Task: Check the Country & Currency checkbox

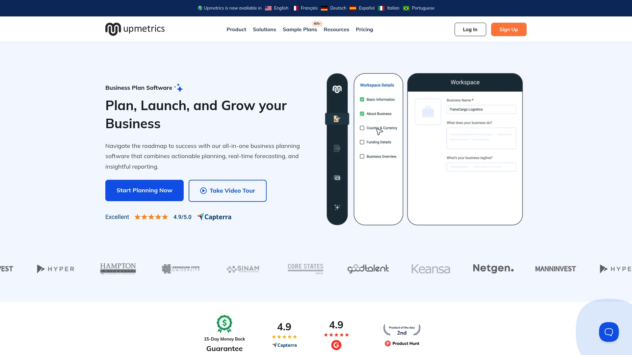Action: pos(362,128)
